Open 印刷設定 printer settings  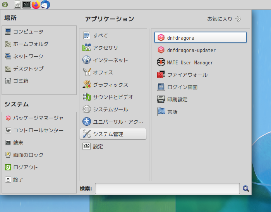(201, 99)
